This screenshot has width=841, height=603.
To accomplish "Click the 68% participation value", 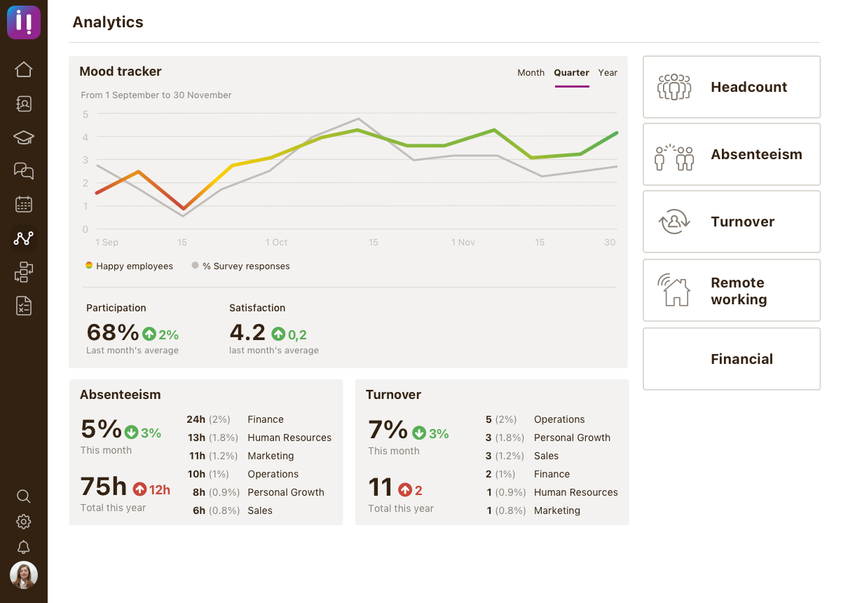I will click(112, 332).
